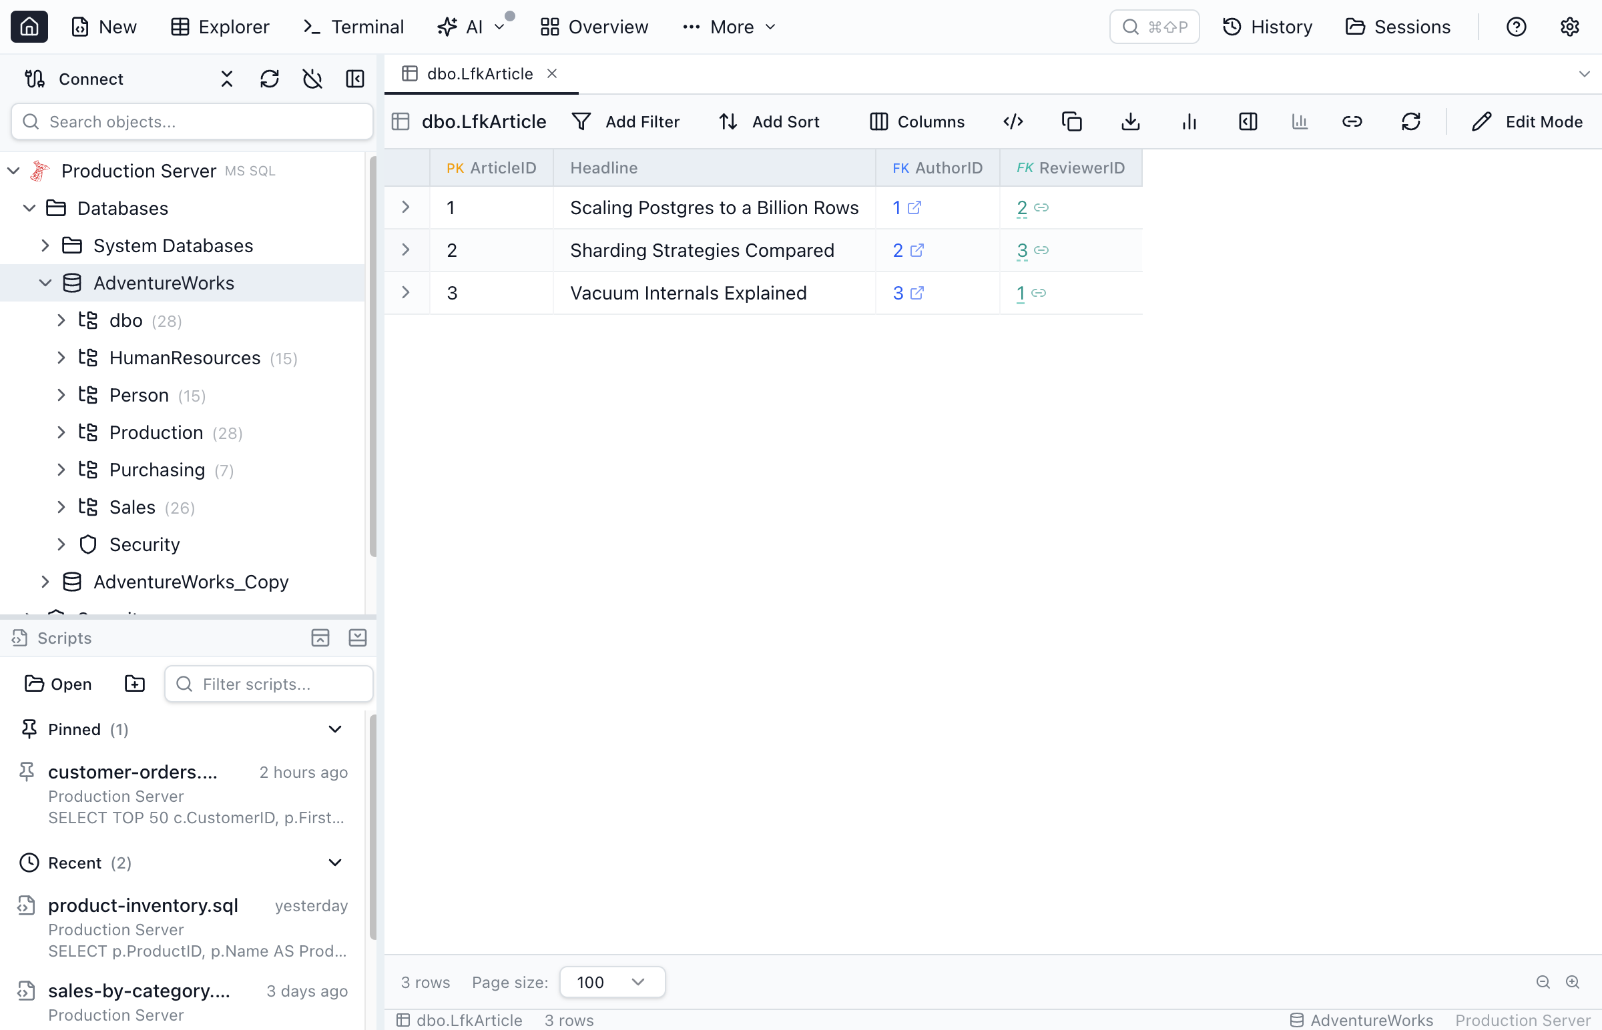
Task: Toggle the side panel icon in toolbar
Action: tap(1248, 121)
